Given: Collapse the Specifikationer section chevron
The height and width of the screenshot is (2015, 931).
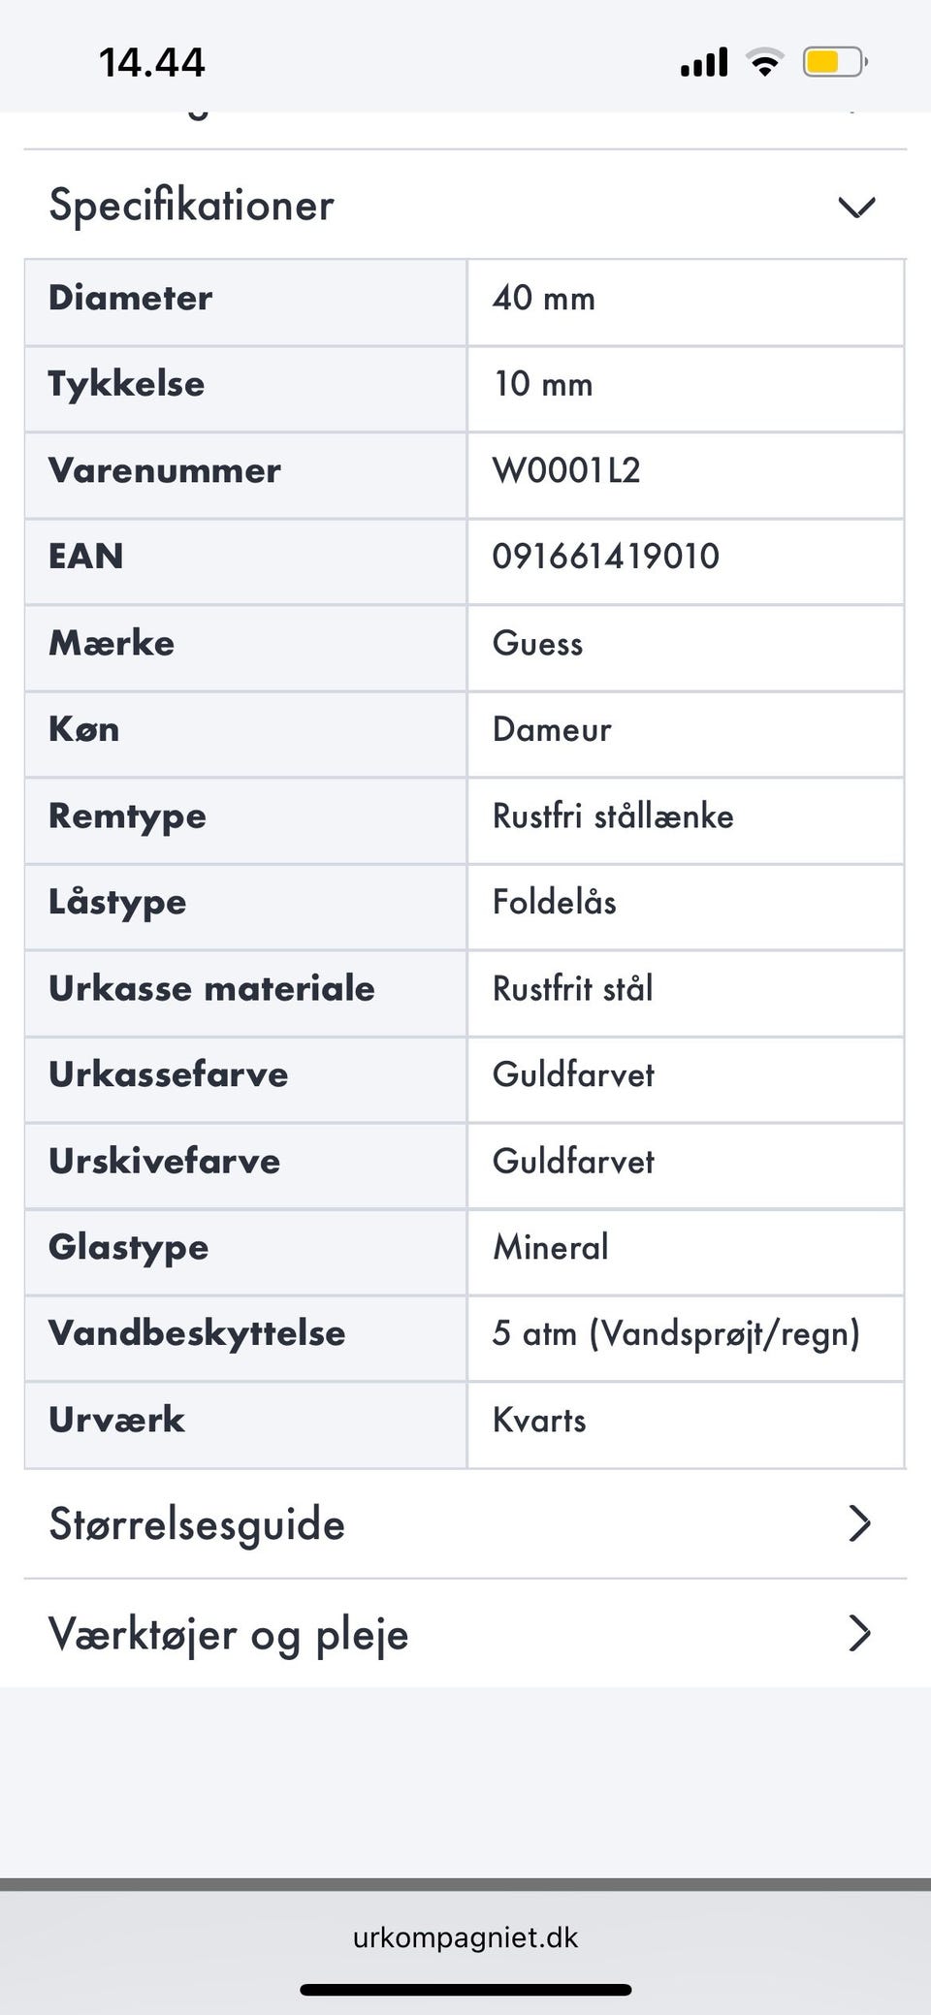Looking at the screenshot, I should [856, 207].
